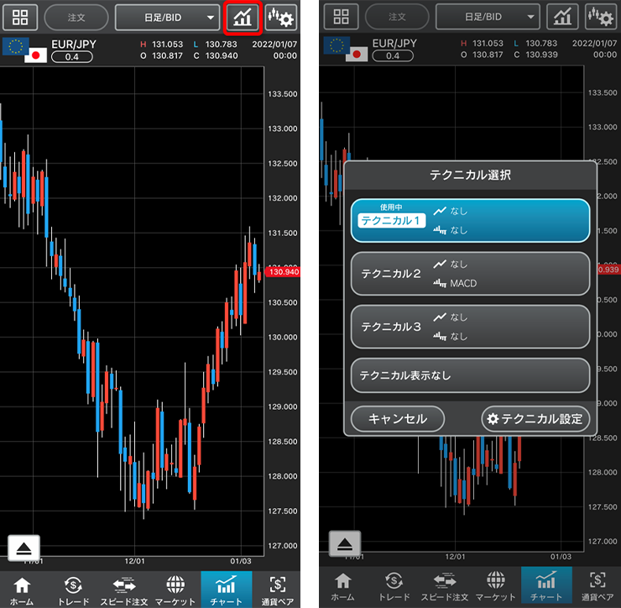Tap the red-highlighted technical chart icon

point(244,17)
